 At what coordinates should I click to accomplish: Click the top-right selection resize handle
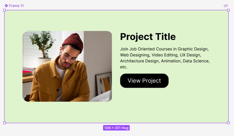(228, 10)
